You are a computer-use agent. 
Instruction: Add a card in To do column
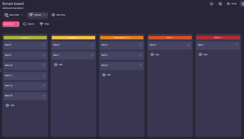[x=10, y=105]
